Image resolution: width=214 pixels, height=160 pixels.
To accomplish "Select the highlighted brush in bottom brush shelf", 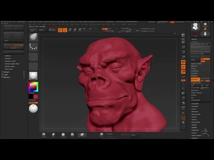I will point(82,135).
